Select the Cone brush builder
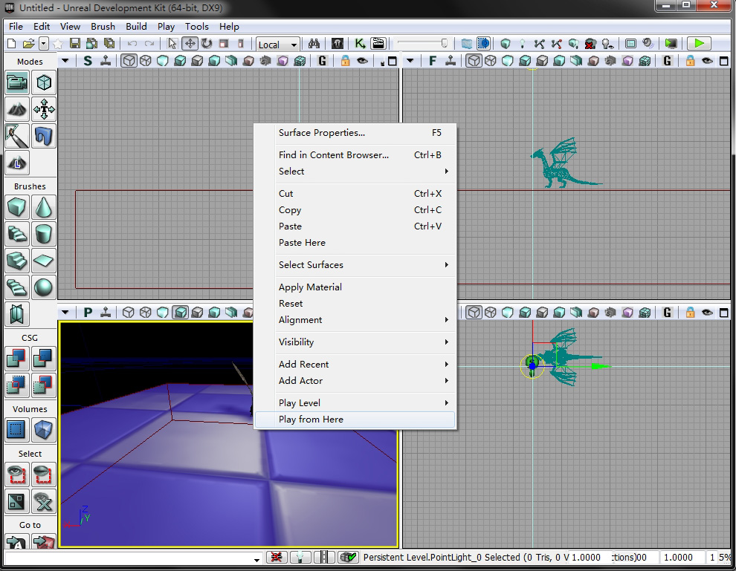 [x=45, y=206]
